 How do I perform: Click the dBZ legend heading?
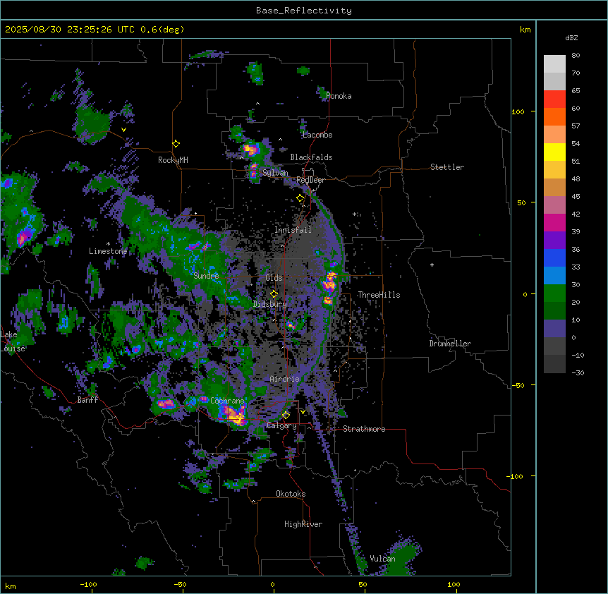(x=571, y=37)
